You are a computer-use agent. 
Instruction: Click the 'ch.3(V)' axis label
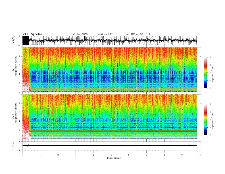[x=14, y=146]
